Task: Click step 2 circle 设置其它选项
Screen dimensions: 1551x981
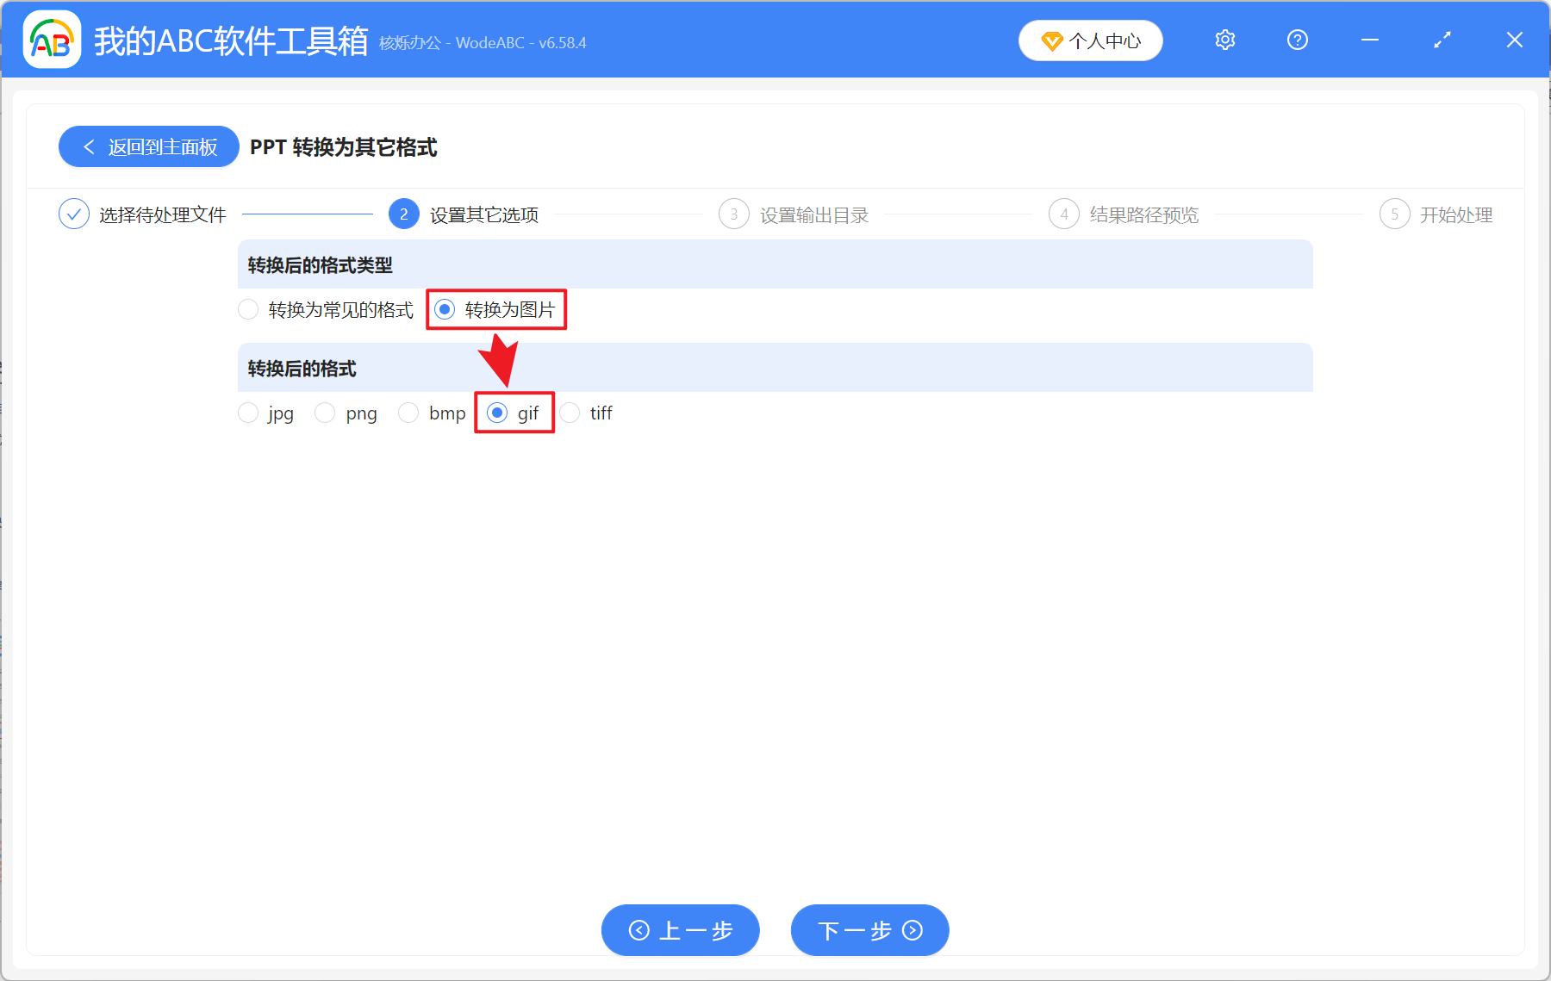Action: click(403, 214)
